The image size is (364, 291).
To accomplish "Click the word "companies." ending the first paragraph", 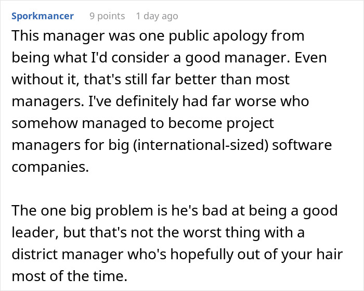I will (50, 167).
